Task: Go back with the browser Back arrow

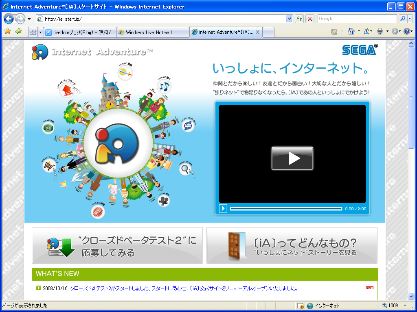Action: point(9,19)
